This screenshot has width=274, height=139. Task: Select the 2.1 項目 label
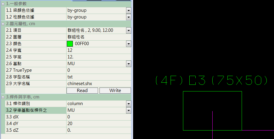[36, 31]
